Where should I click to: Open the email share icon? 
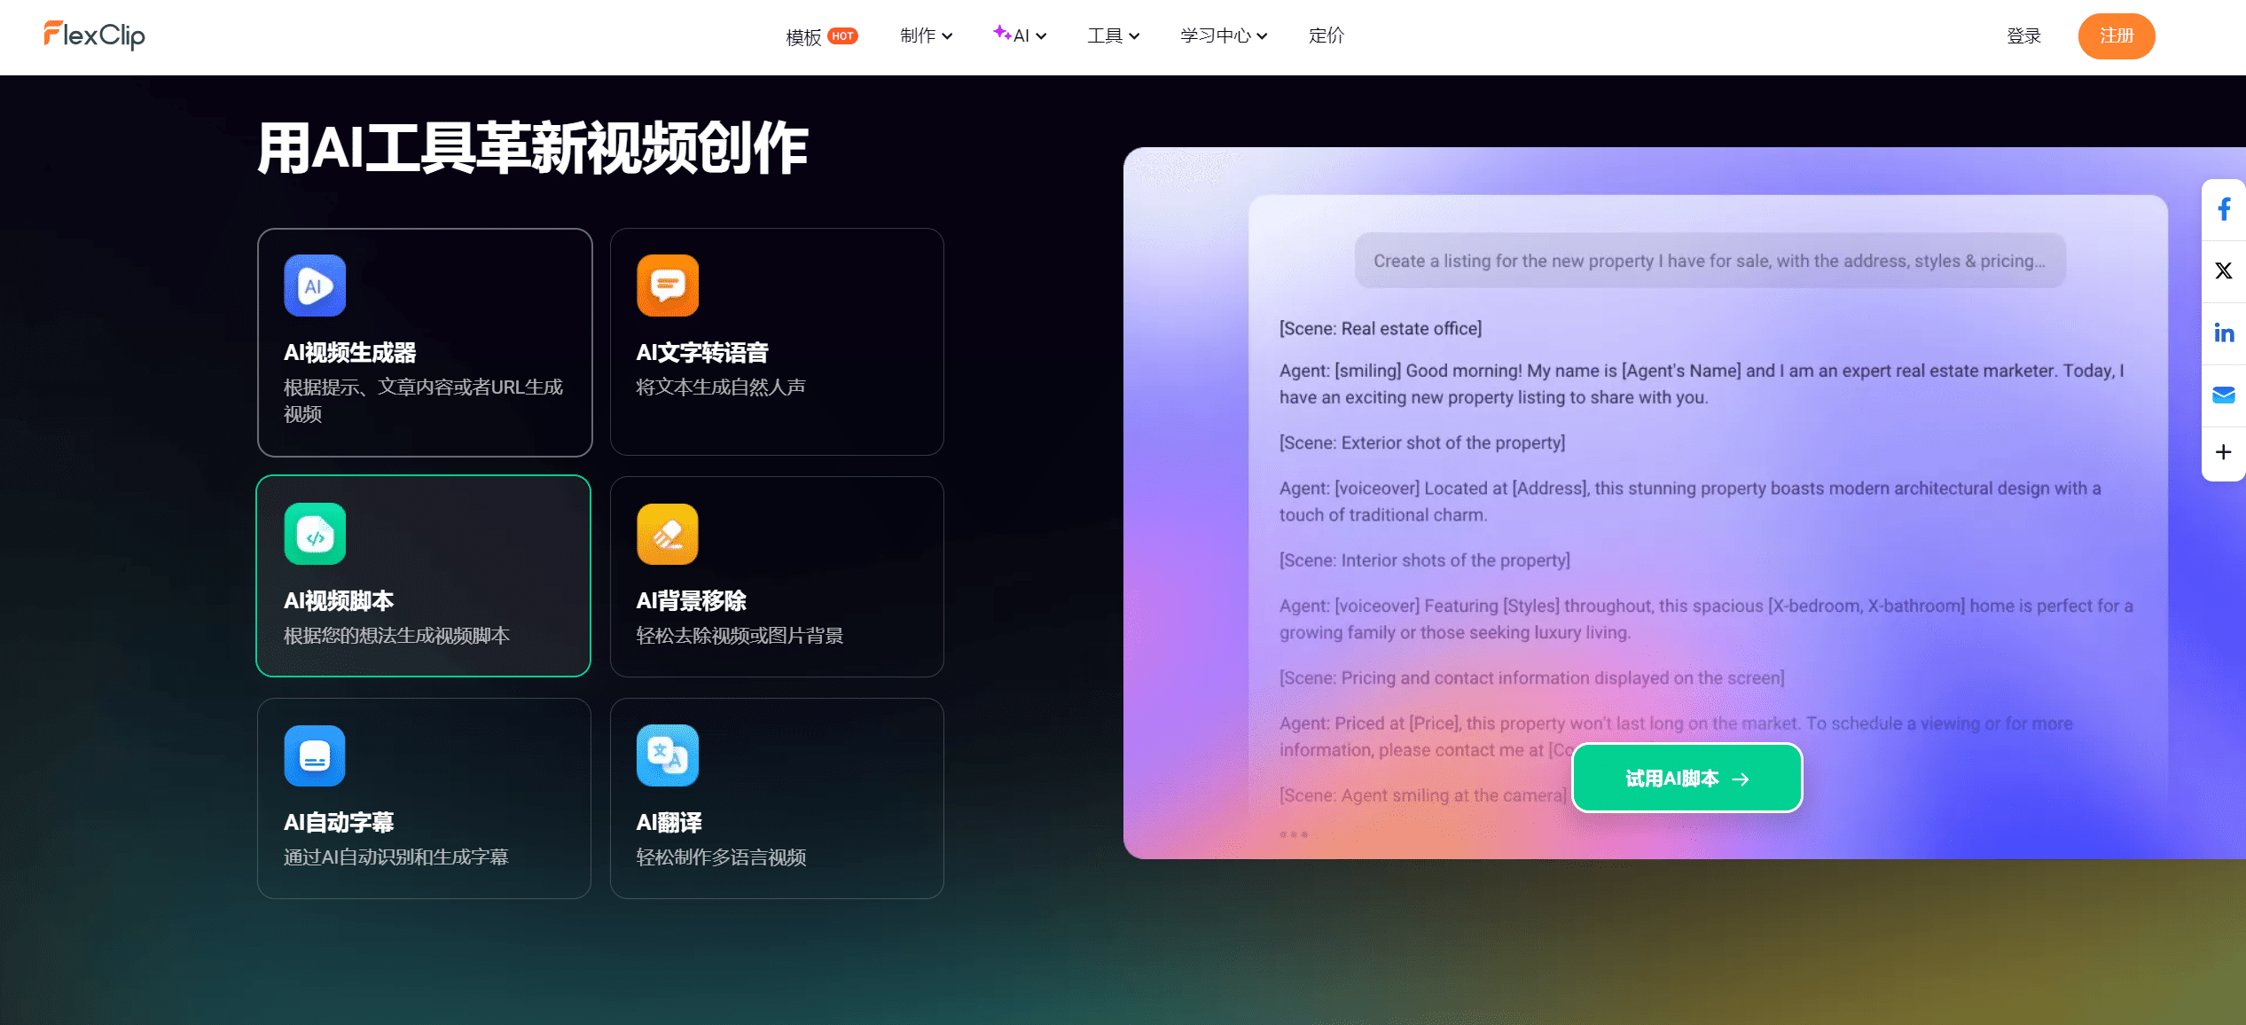(x=2223, y=395)
